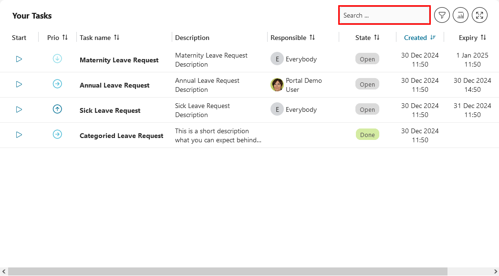Click priority icon of Categoried Leave Request
Screen dimensions: 499x276
(x=57, y=134)
